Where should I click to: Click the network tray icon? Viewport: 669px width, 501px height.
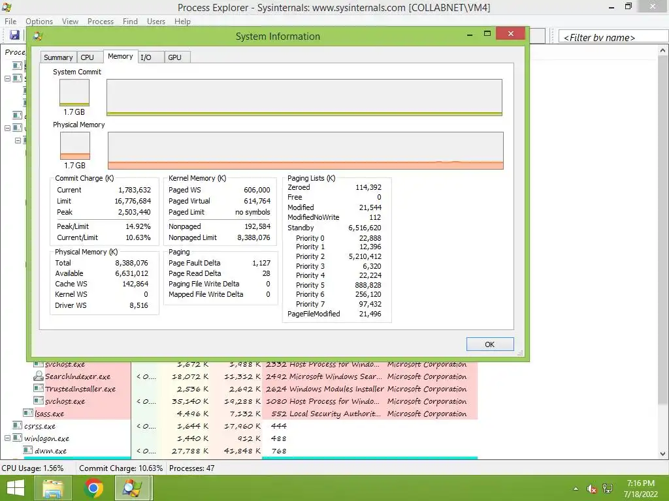608,489
